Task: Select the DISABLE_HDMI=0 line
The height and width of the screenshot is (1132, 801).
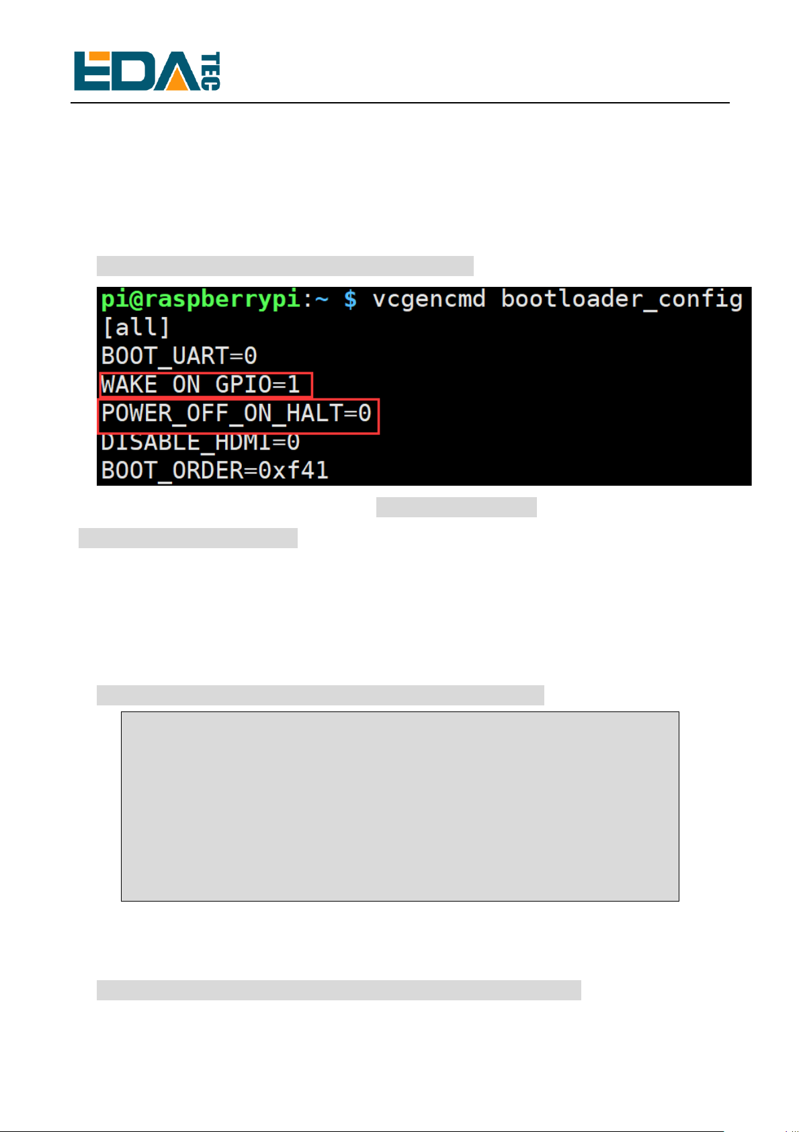Action: (x=200, y=443)
